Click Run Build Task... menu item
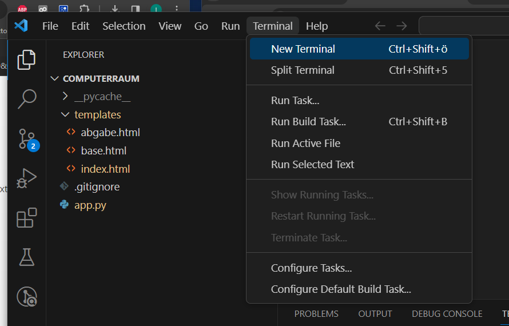The height and width of the screenshot is (326, 509). (308, 122)
